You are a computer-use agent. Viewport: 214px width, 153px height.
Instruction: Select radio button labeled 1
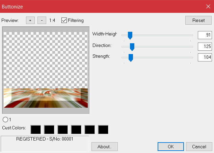pyautogui.click(x=5, y=120)
